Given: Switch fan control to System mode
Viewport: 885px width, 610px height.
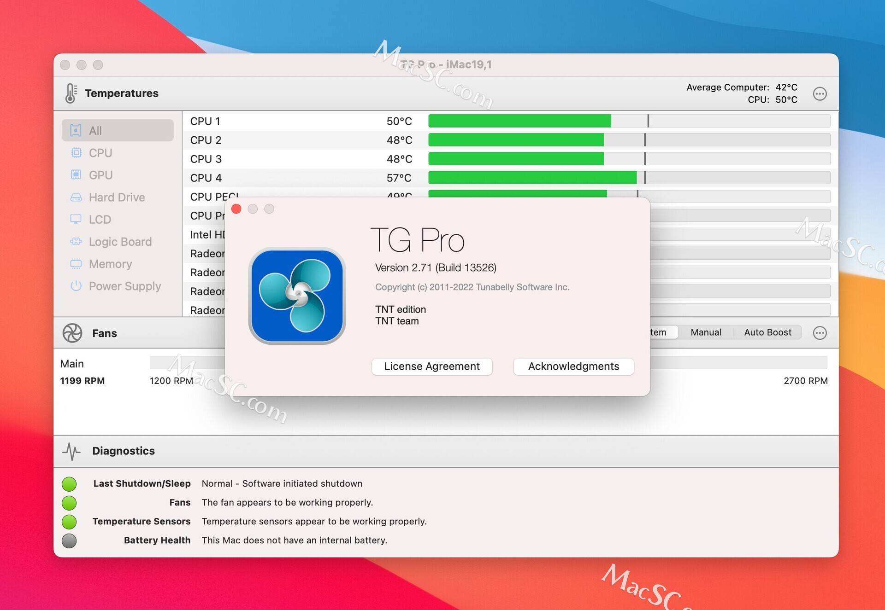Looking at the screenshot, I should coord(664,332).
